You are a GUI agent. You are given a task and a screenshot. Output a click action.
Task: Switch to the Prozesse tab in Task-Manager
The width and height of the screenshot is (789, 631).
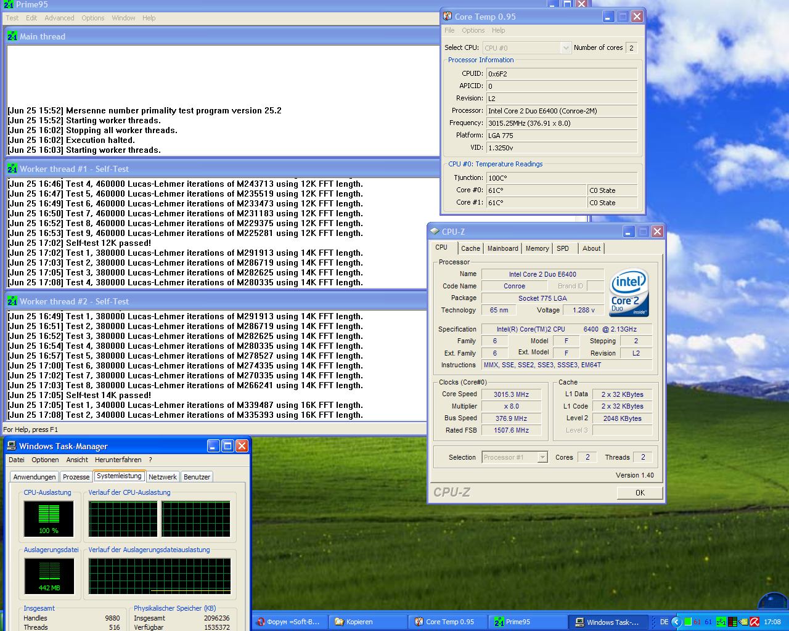76,477
